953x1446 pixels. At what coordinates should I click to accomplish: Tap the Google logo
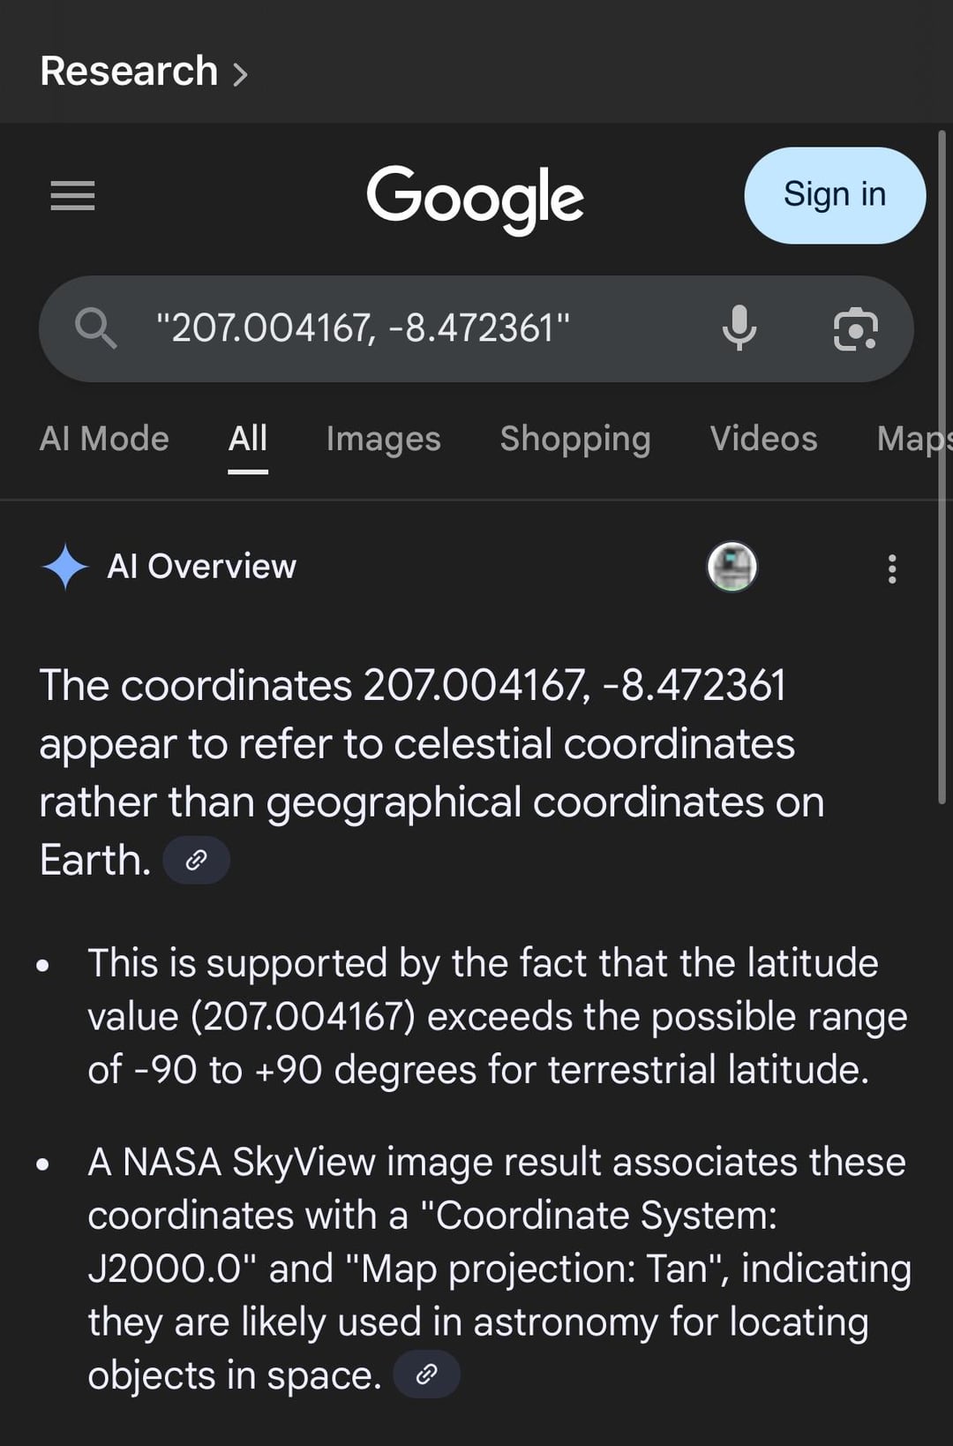(x=475, y=200)
